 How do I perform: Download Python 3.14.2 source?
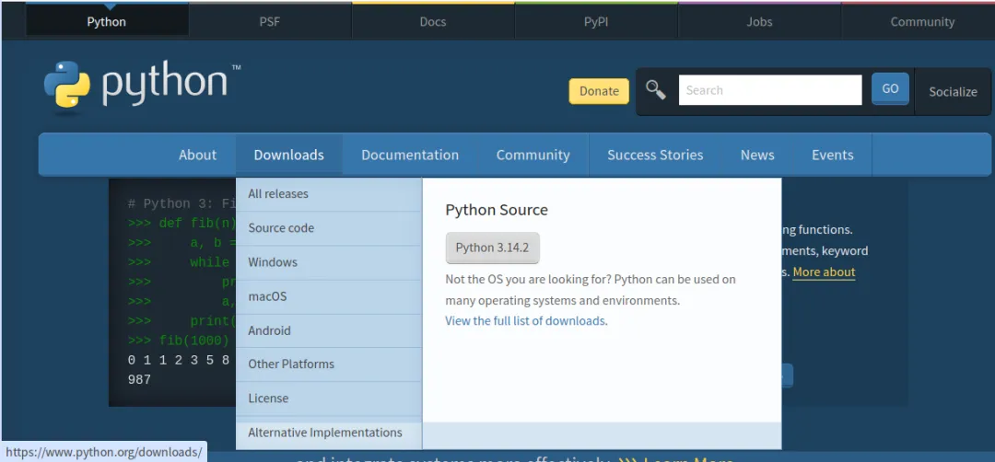(x=492, y=248)
